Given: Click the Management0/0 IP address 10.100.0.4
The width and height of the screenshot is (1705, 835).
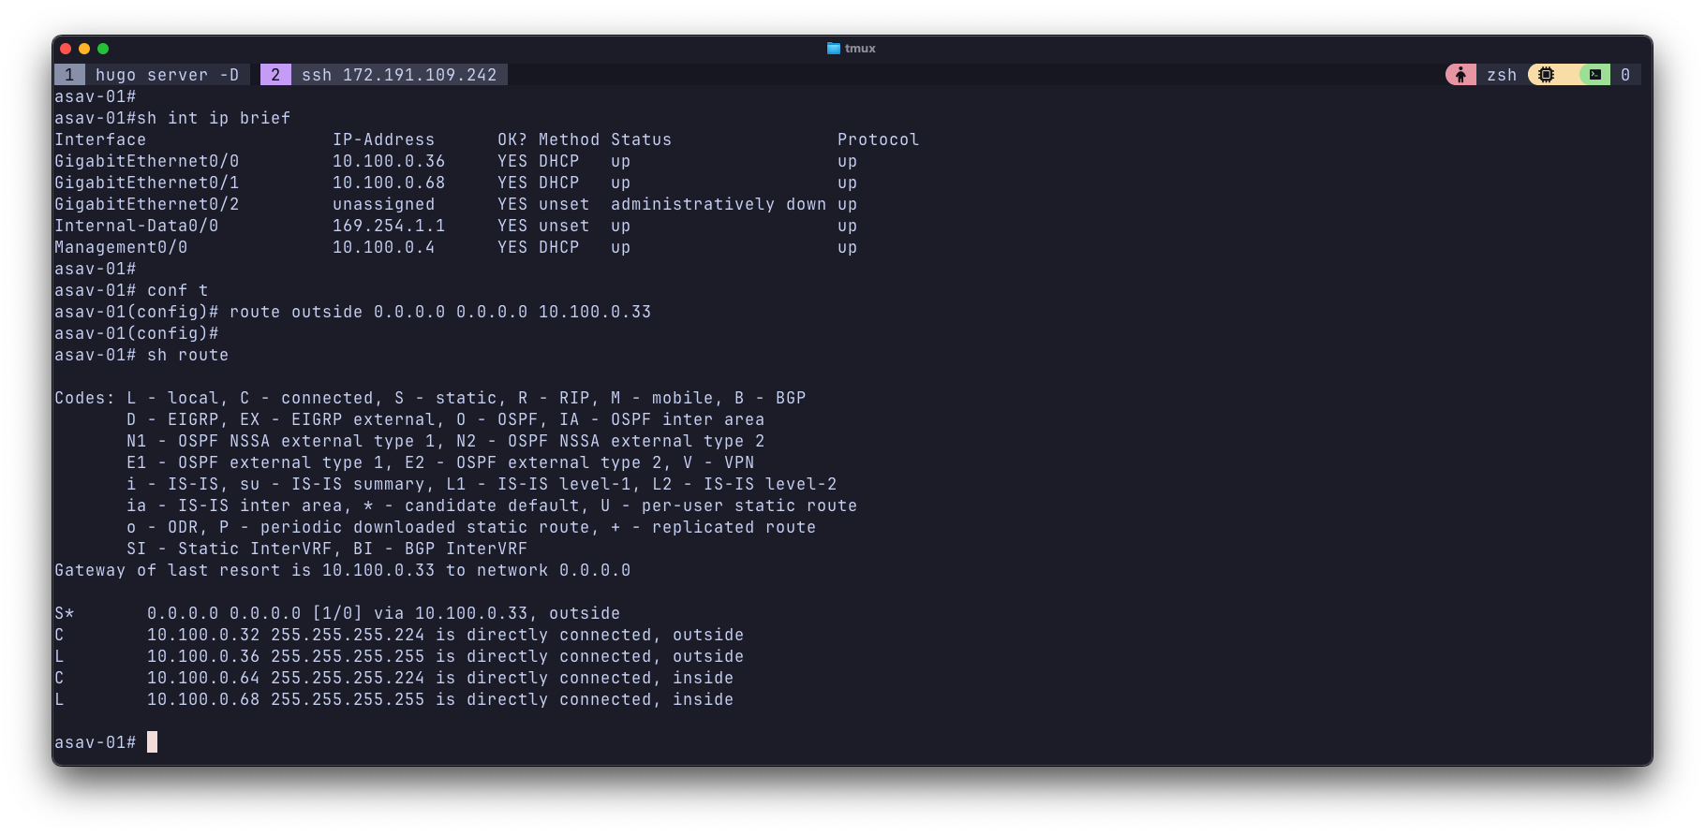Looking at the screenshot, I should 383,247.
